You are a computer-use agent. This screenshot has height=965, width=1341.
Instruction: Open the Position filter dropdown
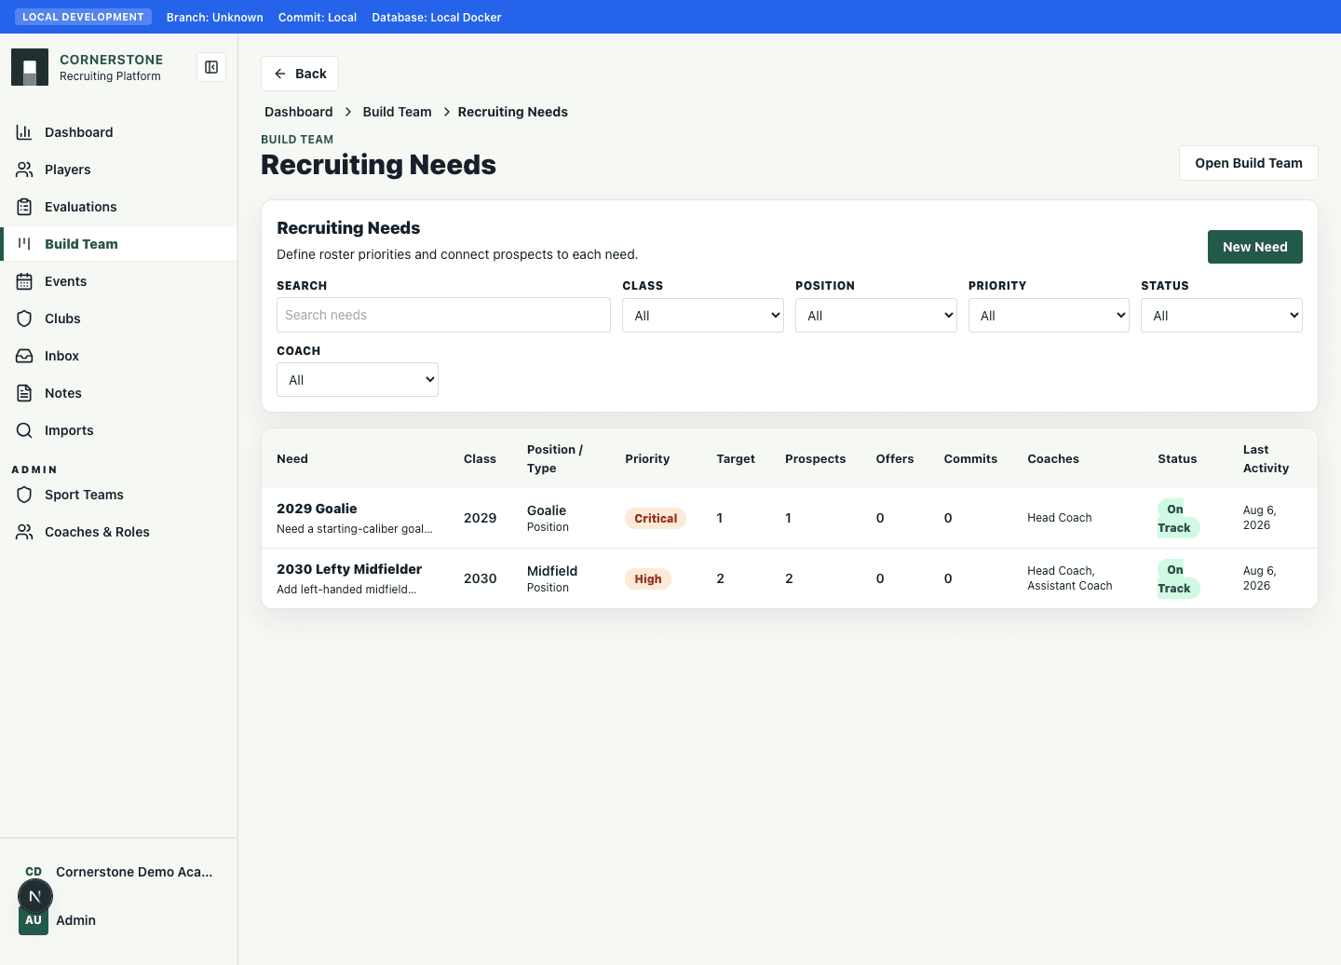coord(876,315)
